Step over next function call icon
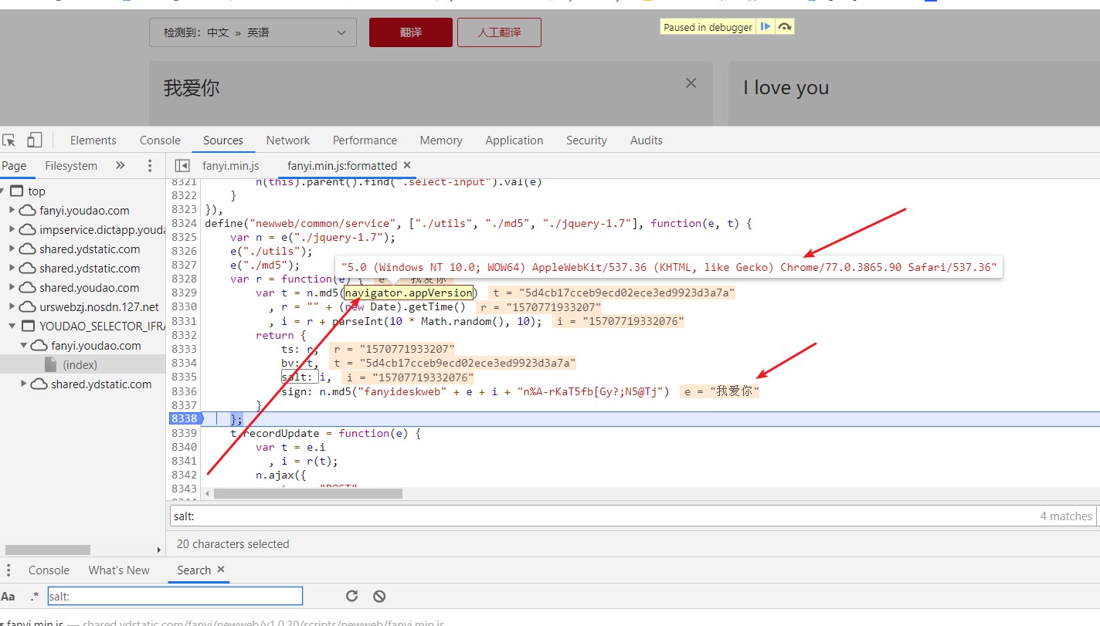Viewport: 1100px width, 626px height. [x=784, y=27]
